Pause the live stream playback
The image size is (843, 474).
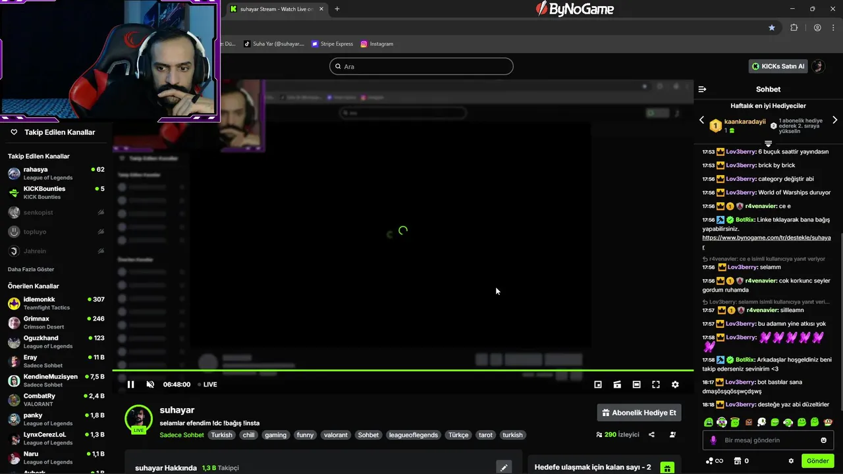click(130, 384)
